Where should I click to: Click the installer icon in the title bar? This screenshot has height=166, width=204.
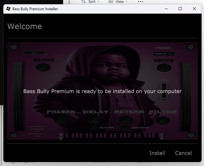coord(8,9)
